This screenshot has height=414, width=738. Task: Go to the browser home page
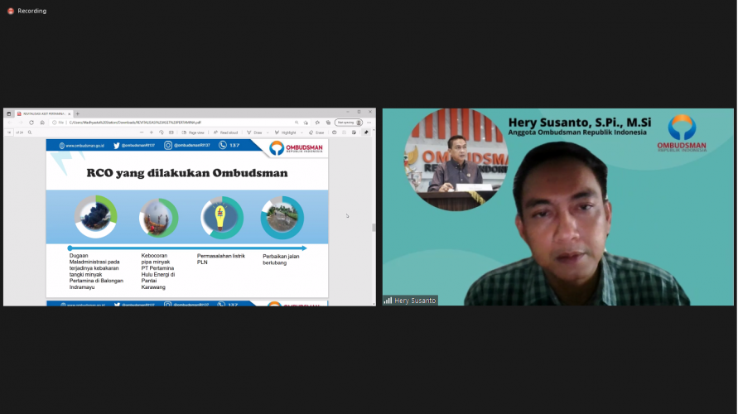42,123
